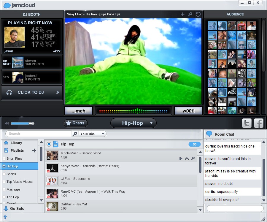Viewport: 267px width, 222px height.
Task: Open the Charts button
Action: (76, 123)
